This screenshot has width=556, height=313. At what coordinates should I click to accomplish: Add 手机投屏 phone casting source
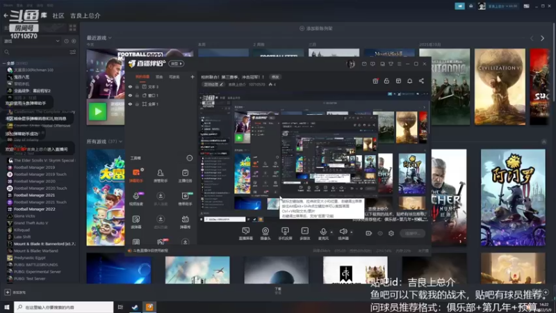tap(285, 234)
